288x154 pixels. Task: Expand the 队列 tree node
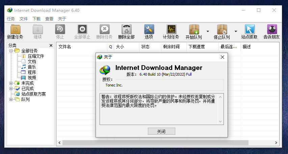pyautogui.click(x=11, y=99)
